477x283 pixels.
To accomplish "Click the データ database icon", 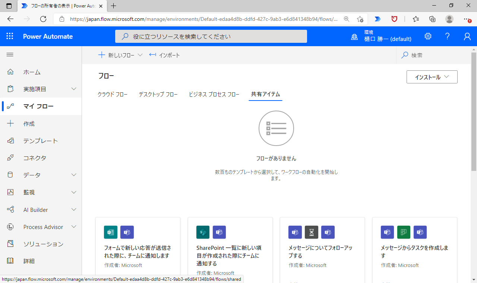I will 10,175.
